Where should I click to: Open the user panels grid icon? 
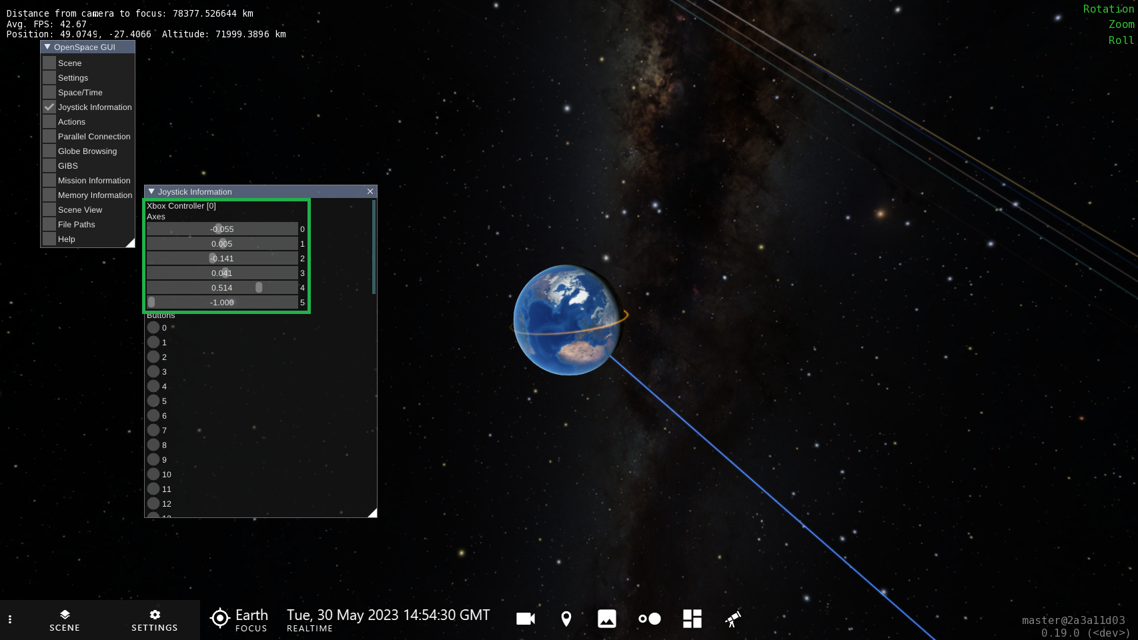click(x=692, y=619)
